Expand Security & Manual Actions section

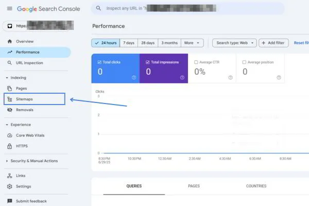point(7,161)
